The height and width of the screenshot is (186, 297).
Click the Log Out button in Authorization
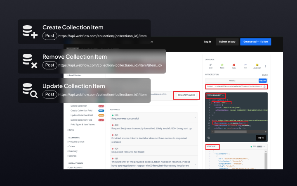click(x=262, y=81)
